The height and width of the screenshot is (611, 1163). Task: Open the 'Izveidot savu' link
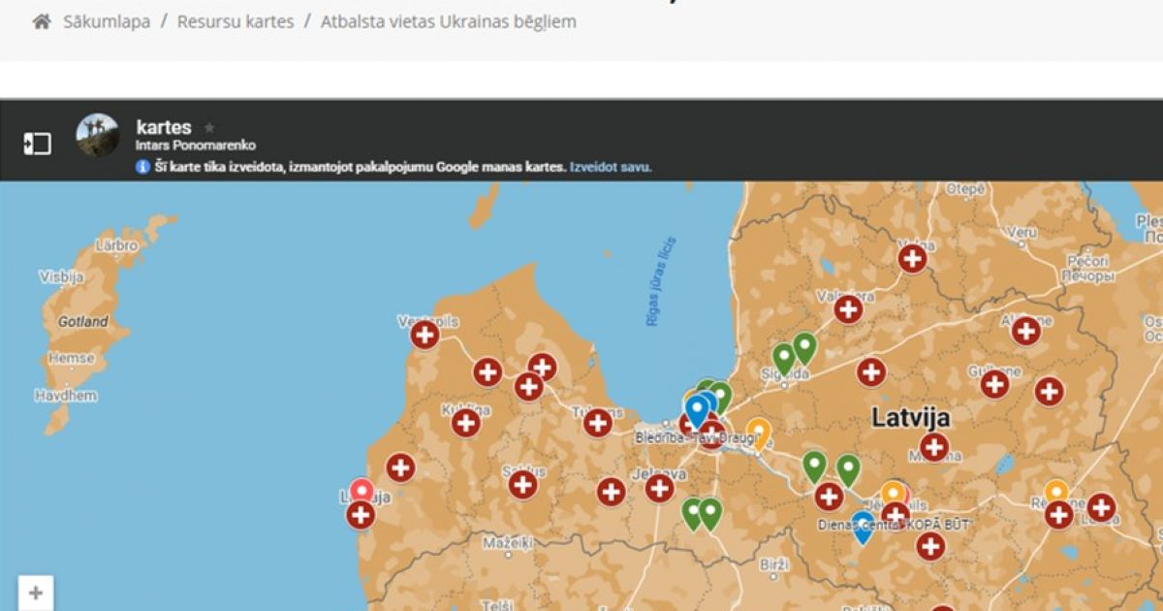610,167
